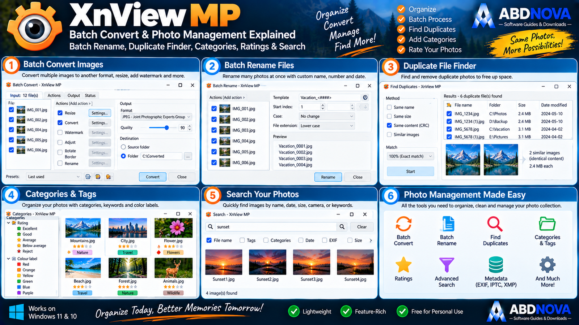
Task: Enable the Watermark action checkbox
Action: tap(60, 133)
